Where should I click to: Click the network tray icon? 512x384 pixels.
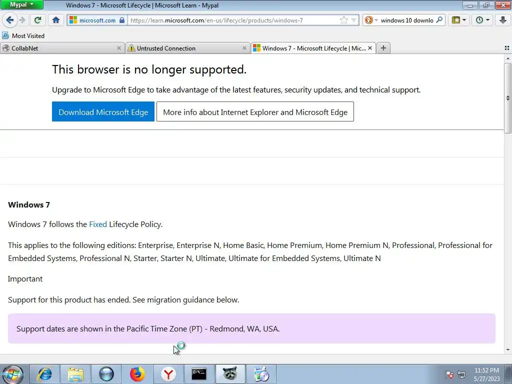point(461,374)
